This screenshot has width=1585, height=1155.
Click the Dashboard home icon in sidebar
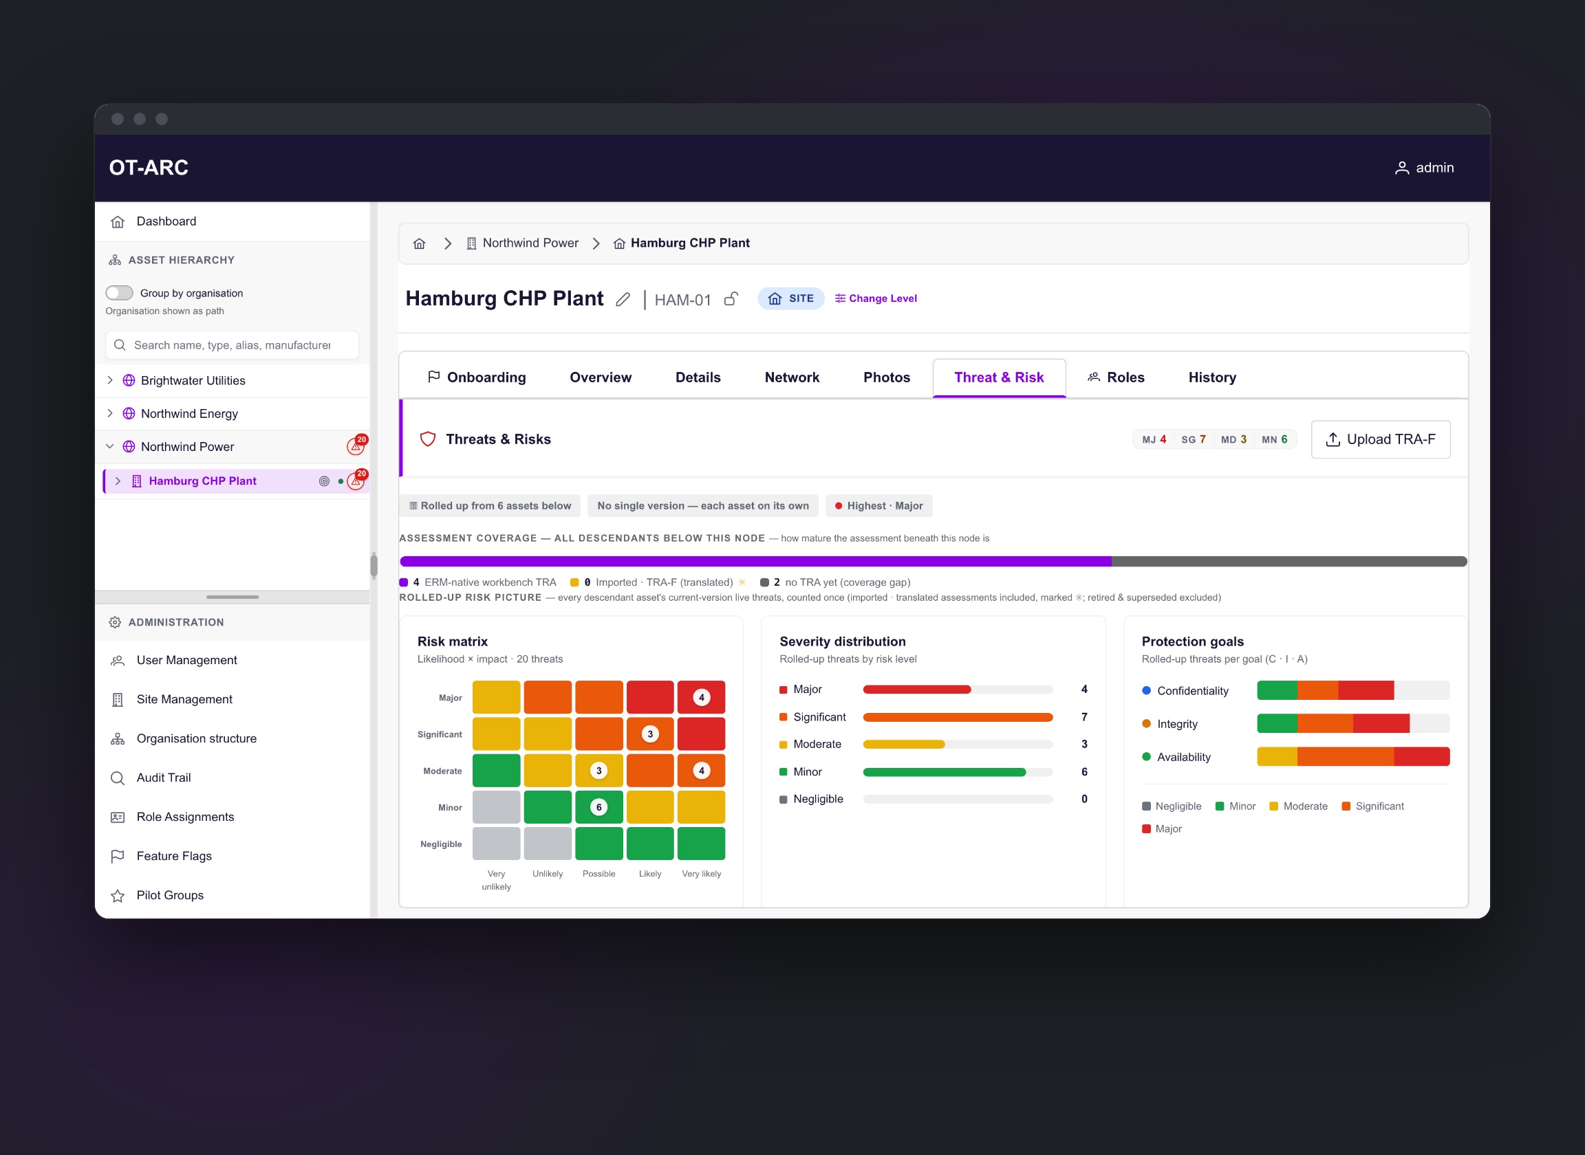click(x=118, y=221)
